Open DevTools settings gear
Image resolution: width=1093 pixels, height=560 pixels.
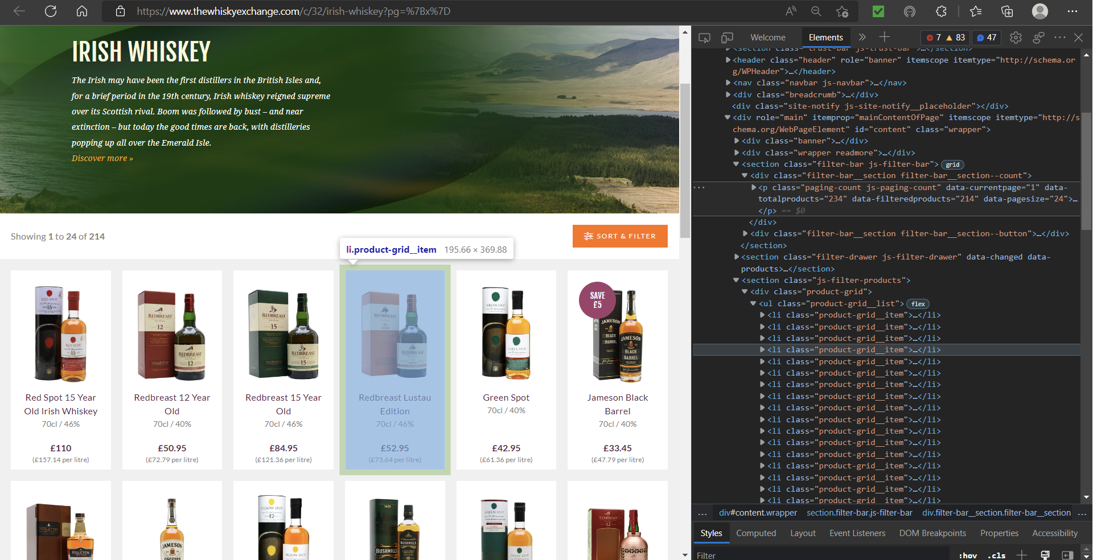click(1016, 38)
